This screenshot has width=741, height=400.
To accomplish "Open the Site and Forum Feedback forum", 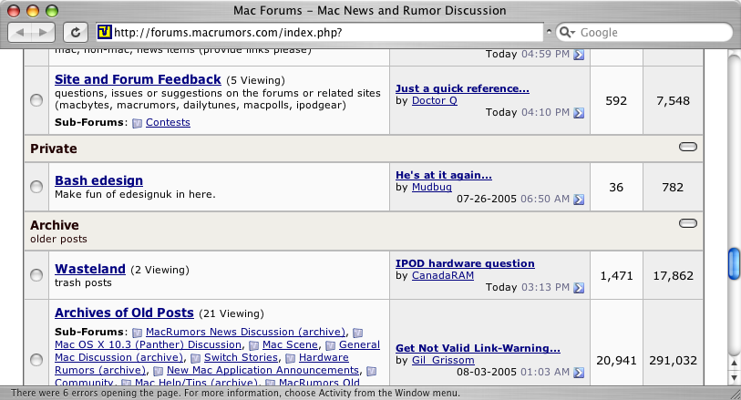I will (138, 79).
